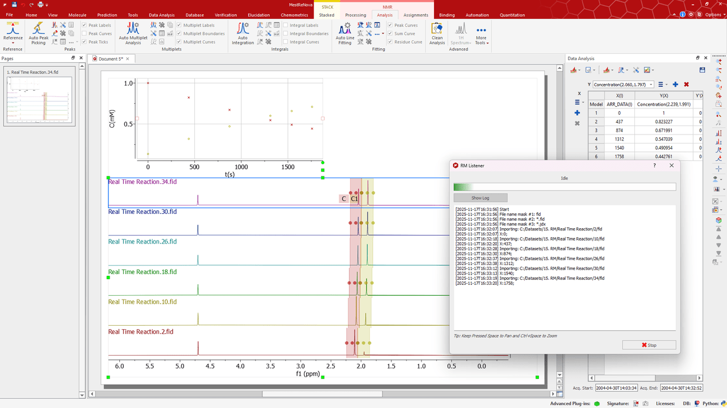Click the RM Listener progress bar
This screenshot has height=408, width=727.
pyautogui.click(x=565, y=187)
